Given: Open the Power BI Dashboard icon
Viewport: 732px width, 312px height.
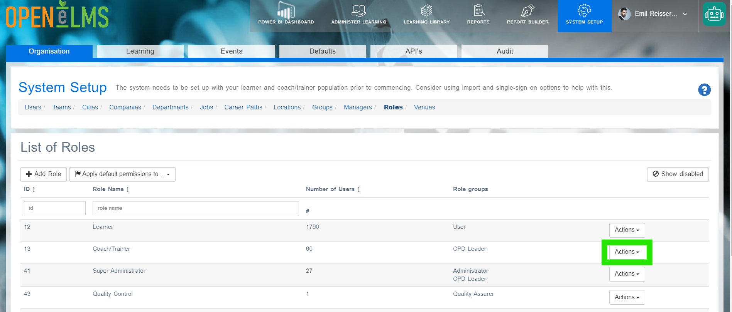Looking at the screenshot, I should (286, 10).
